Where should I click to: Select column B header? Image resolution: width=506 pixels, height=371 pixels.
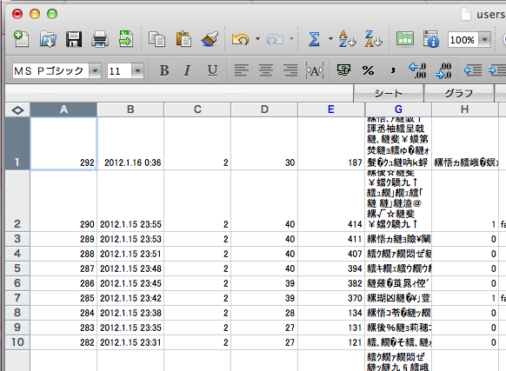pyautogui.click(x=130, y=109)
